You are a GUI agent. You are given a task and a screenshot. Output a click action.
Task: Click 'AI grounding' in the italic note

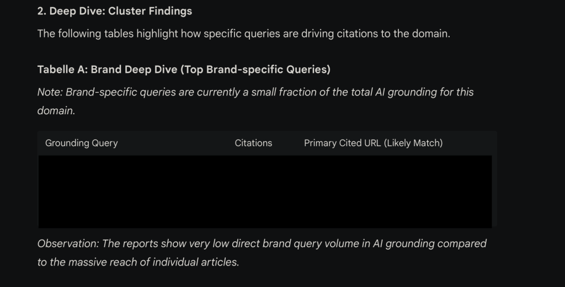pyautogui.click(x=403, y=92)
